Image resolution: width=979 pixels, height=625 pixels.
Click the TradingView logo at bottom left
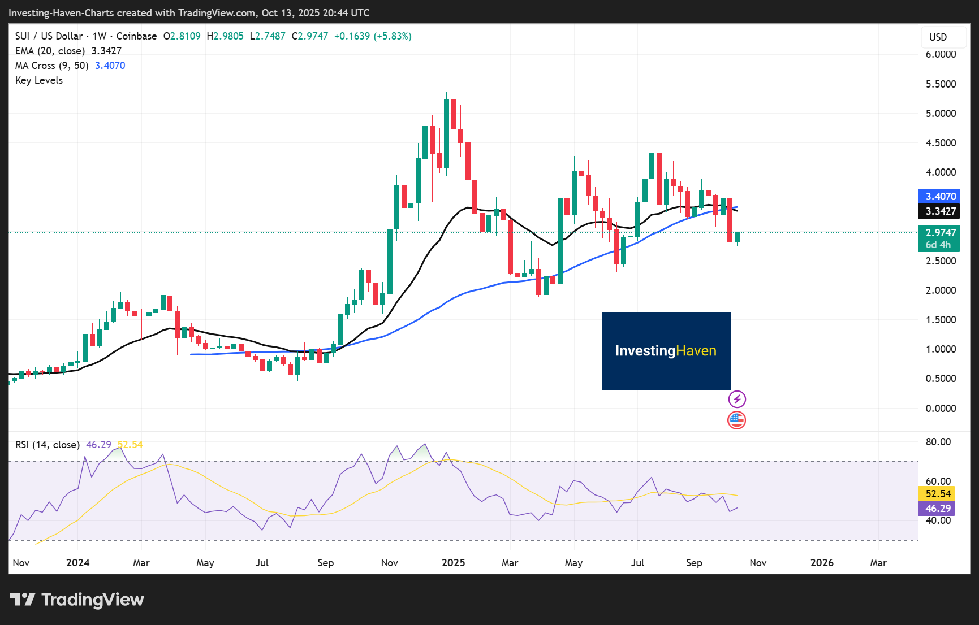pyautogui.click(x=77, y=600)
